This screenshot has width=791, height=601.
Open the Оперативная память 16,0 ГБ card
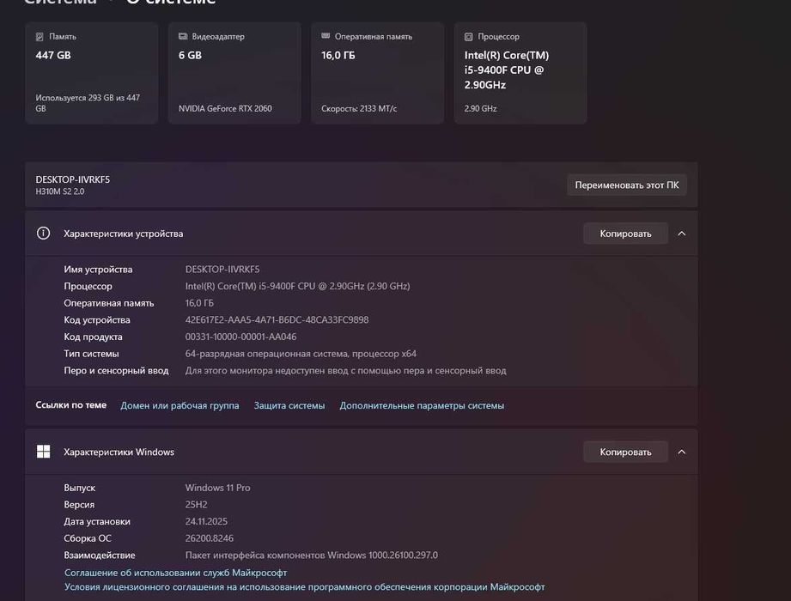coord(377,73)
